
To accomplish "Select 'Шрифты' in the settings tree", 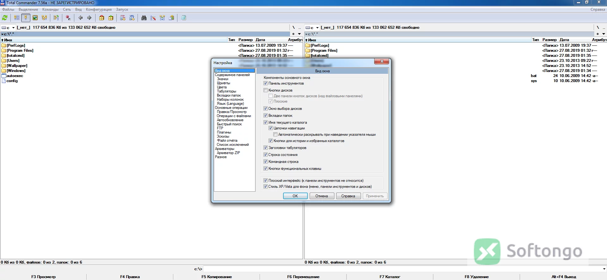I will coord(224,83).
